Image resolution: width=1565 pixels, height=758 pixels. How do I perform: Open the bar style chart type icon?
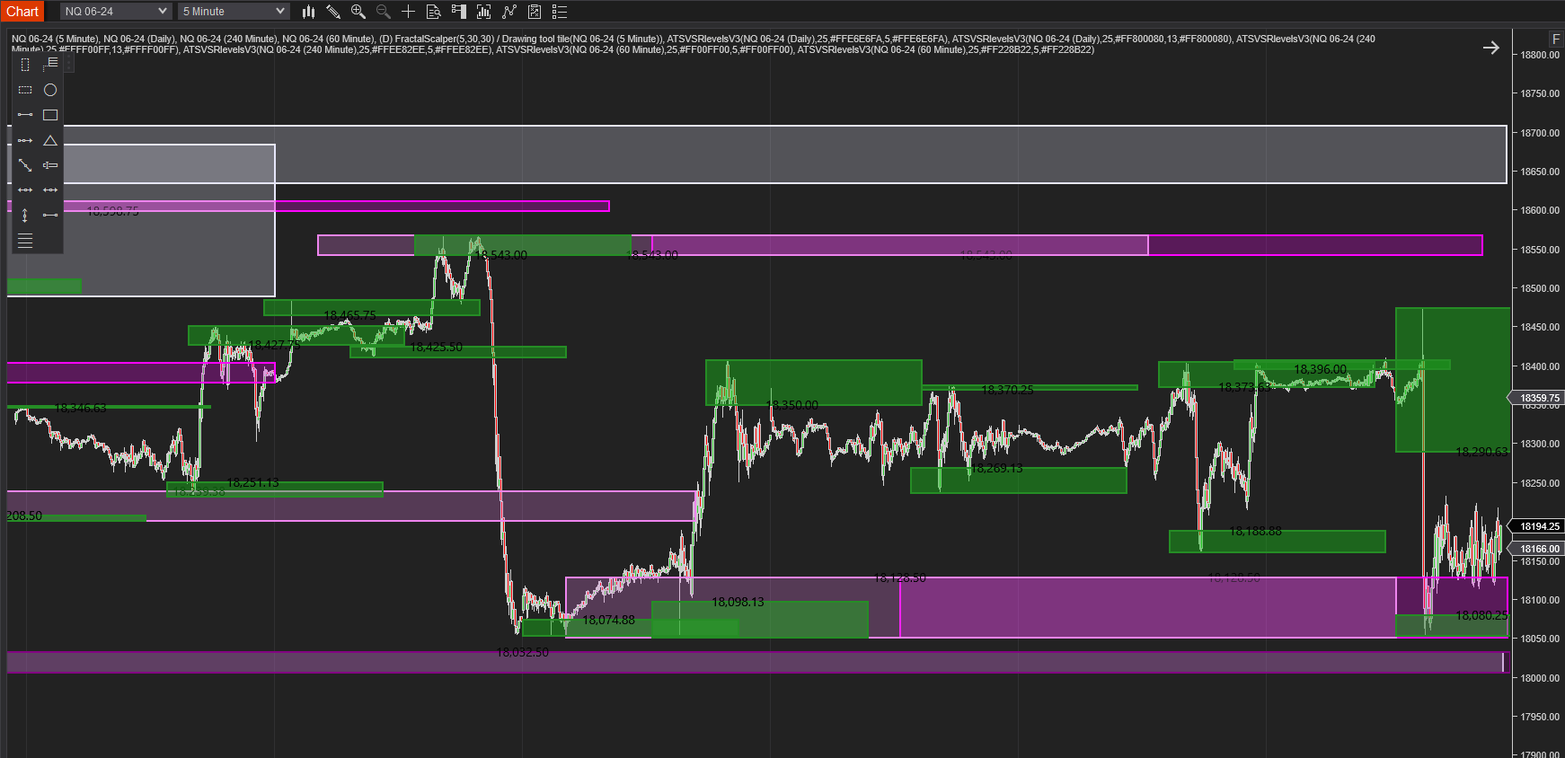(308, 12)
